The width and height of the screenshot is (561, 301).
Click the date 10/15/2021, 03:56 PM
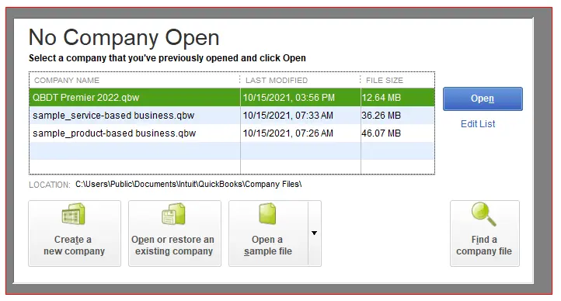tap(289, 98)
